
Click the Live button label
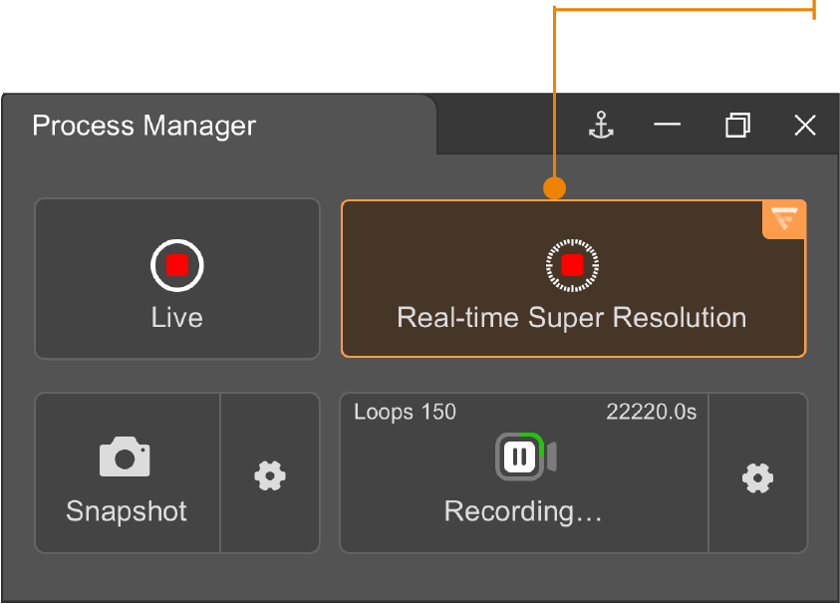(176, 317)
